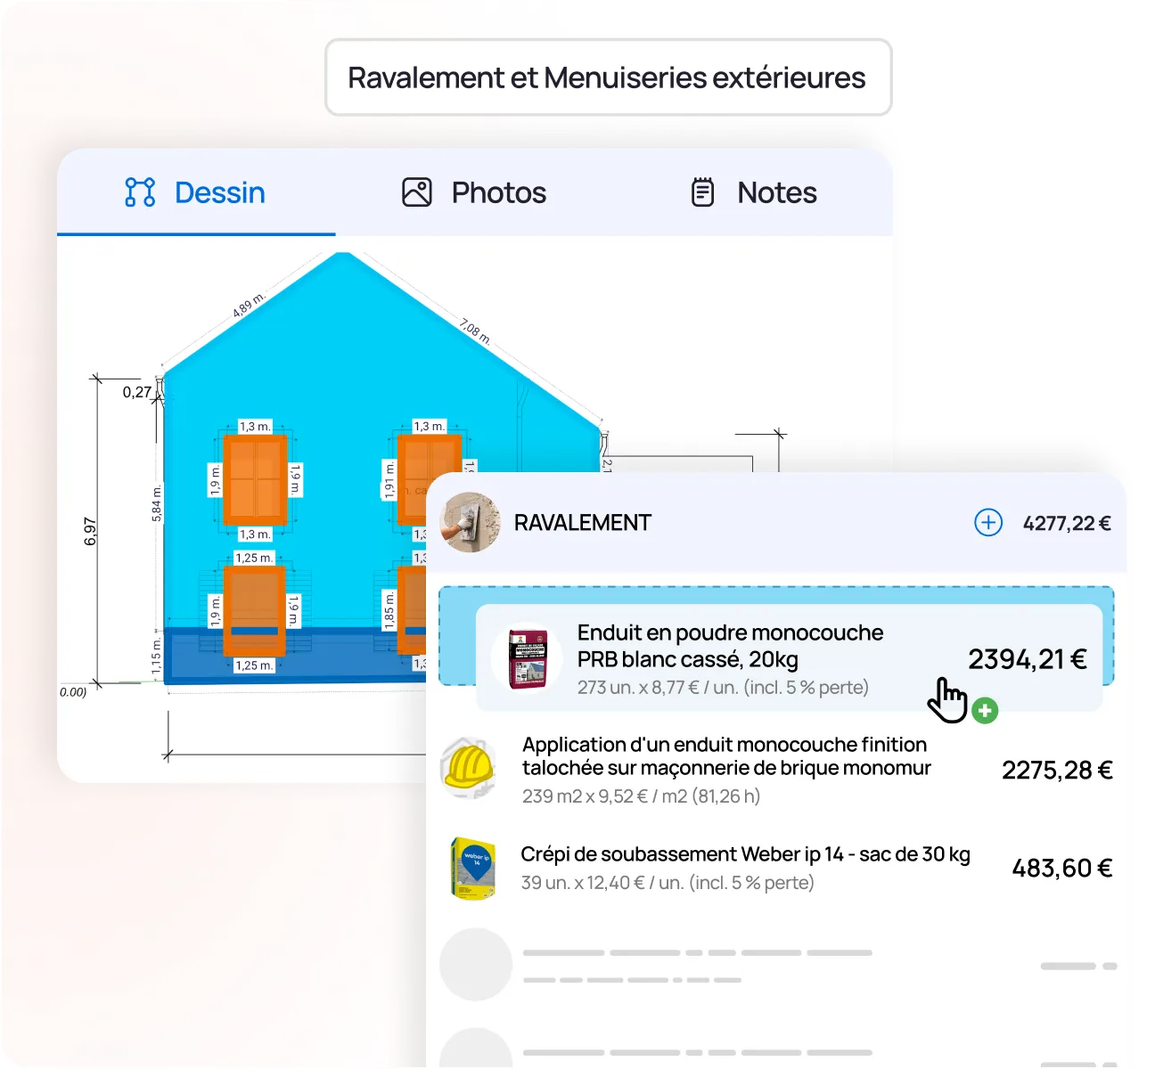Click the price 483,60 €

coord(1062,869)
